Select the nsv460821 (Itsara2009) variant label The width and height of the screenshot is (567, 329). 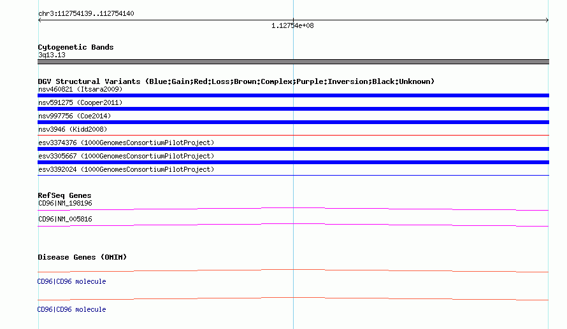point(80,89)
